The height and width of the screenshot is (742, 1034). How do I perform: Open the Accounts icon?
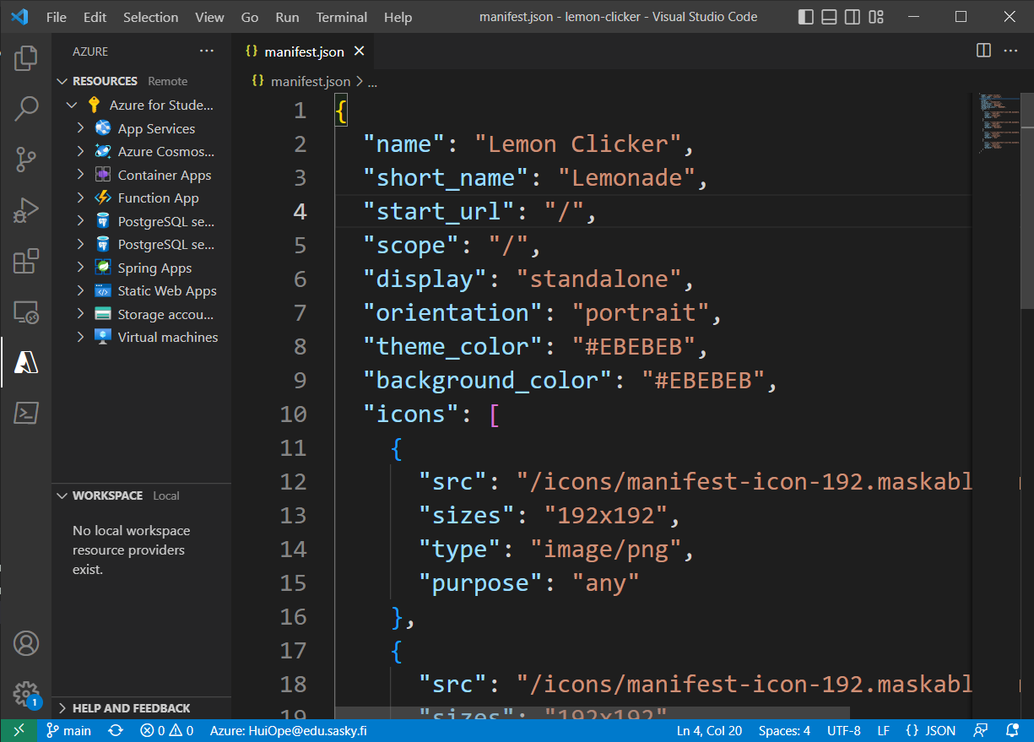[26, 643]
